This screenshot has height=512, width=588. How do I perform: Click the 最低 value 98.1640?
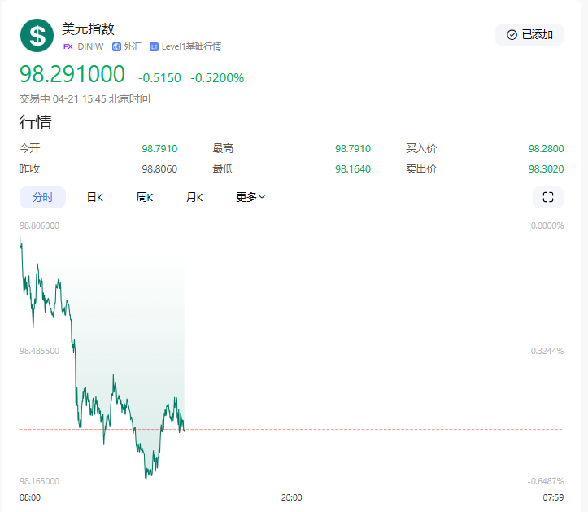352,168
